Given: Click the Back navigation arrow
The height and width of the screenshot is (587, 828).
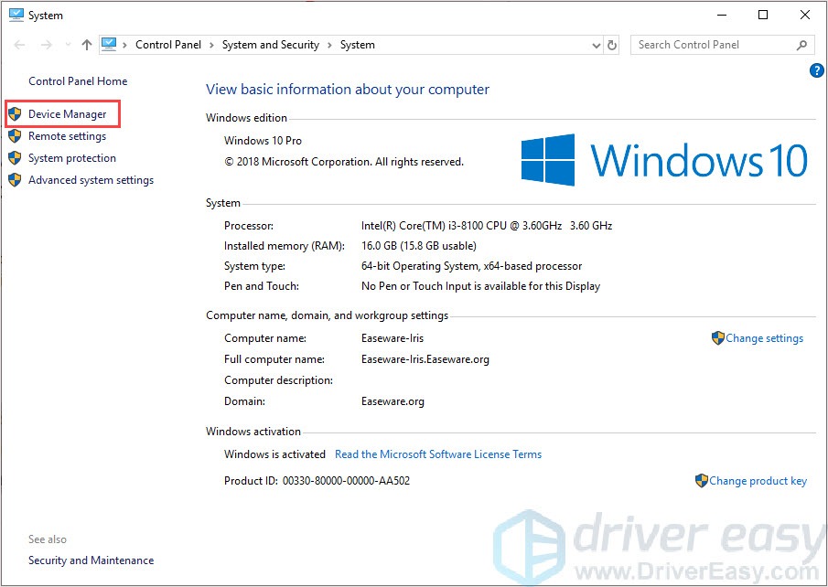Looking at the screenshot, I should [x=20, y=45].
